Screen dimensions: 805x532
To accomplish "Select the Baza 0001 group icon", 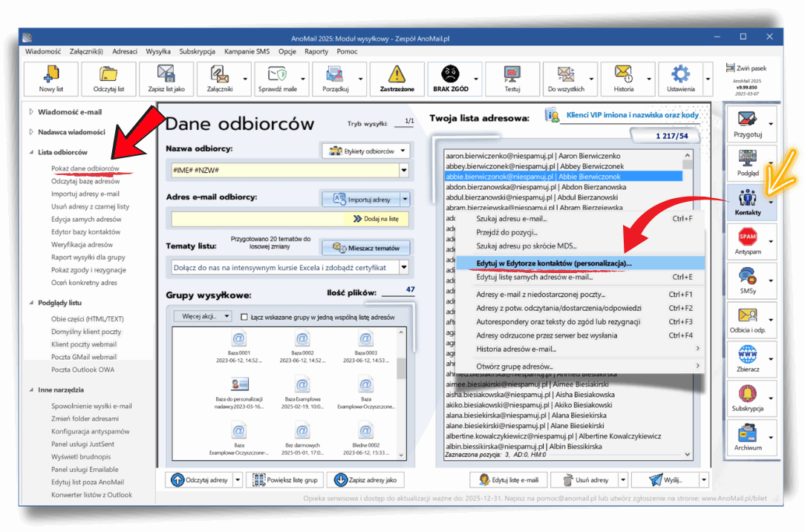I will [x=238, y=338].
